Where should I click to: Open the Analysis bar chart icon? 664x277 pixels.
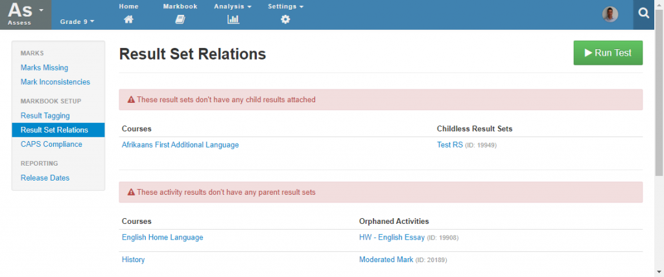point(233,19)
